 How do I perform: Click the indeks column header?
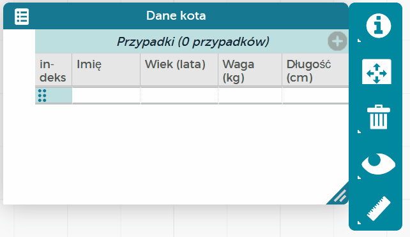tap(54, 70)
